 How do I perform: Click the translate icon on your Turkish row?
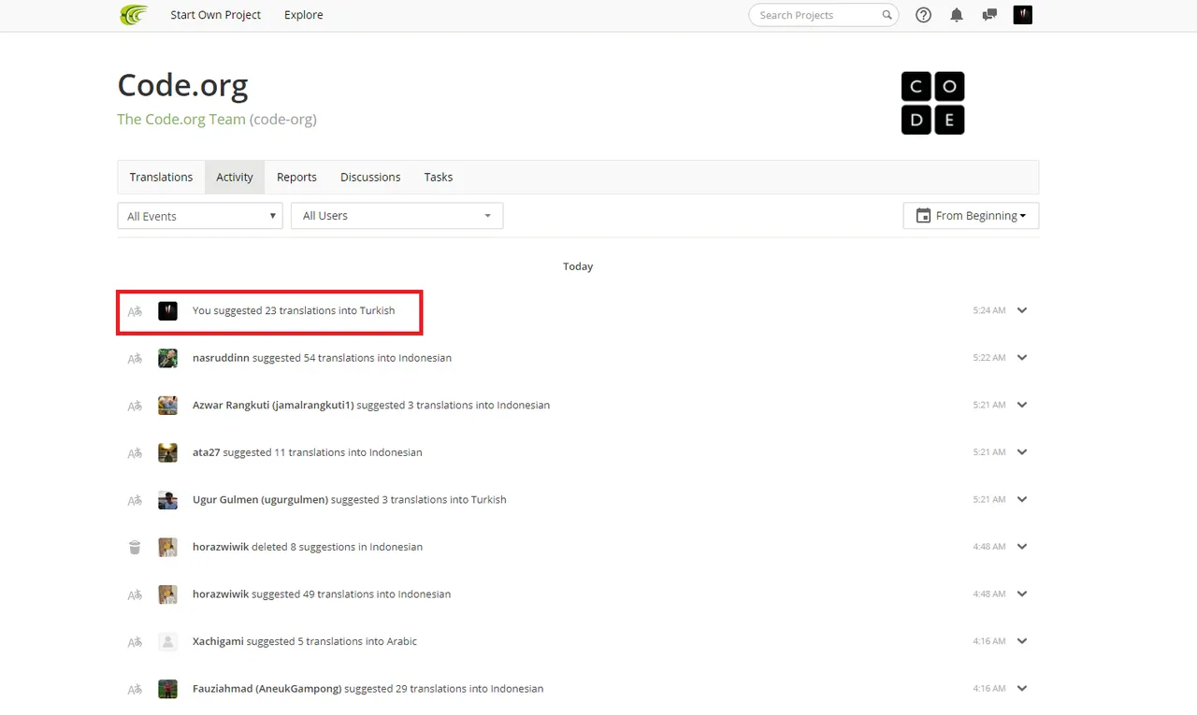(x=135, y=311)
